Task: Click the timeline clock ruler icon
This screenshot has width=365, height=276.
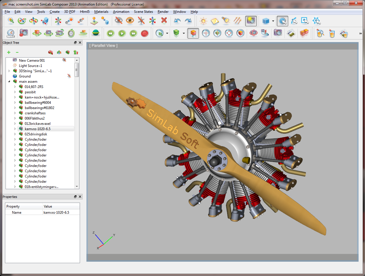Action: 11,33
